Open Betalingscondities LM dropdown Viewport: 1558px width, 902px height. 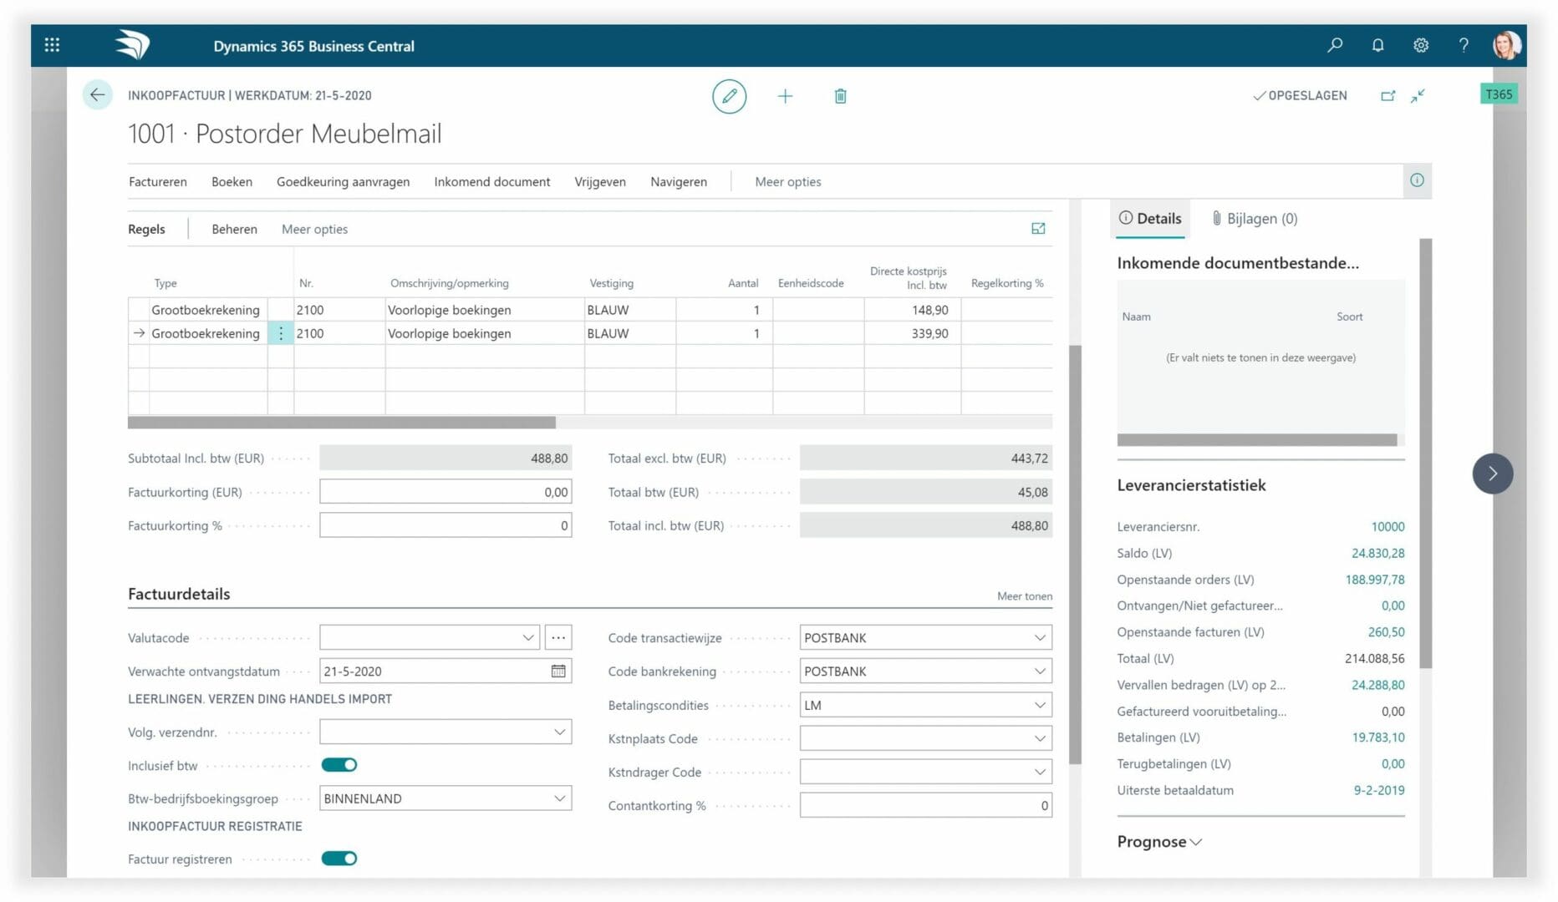[x=1040, y=706]
